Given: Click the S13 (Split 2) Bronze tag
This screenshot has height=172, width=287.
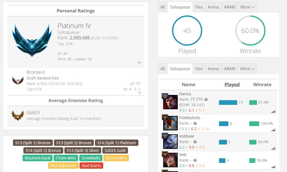Looking at the screenshot, I should pyautogui.click(x=74, y=143).
